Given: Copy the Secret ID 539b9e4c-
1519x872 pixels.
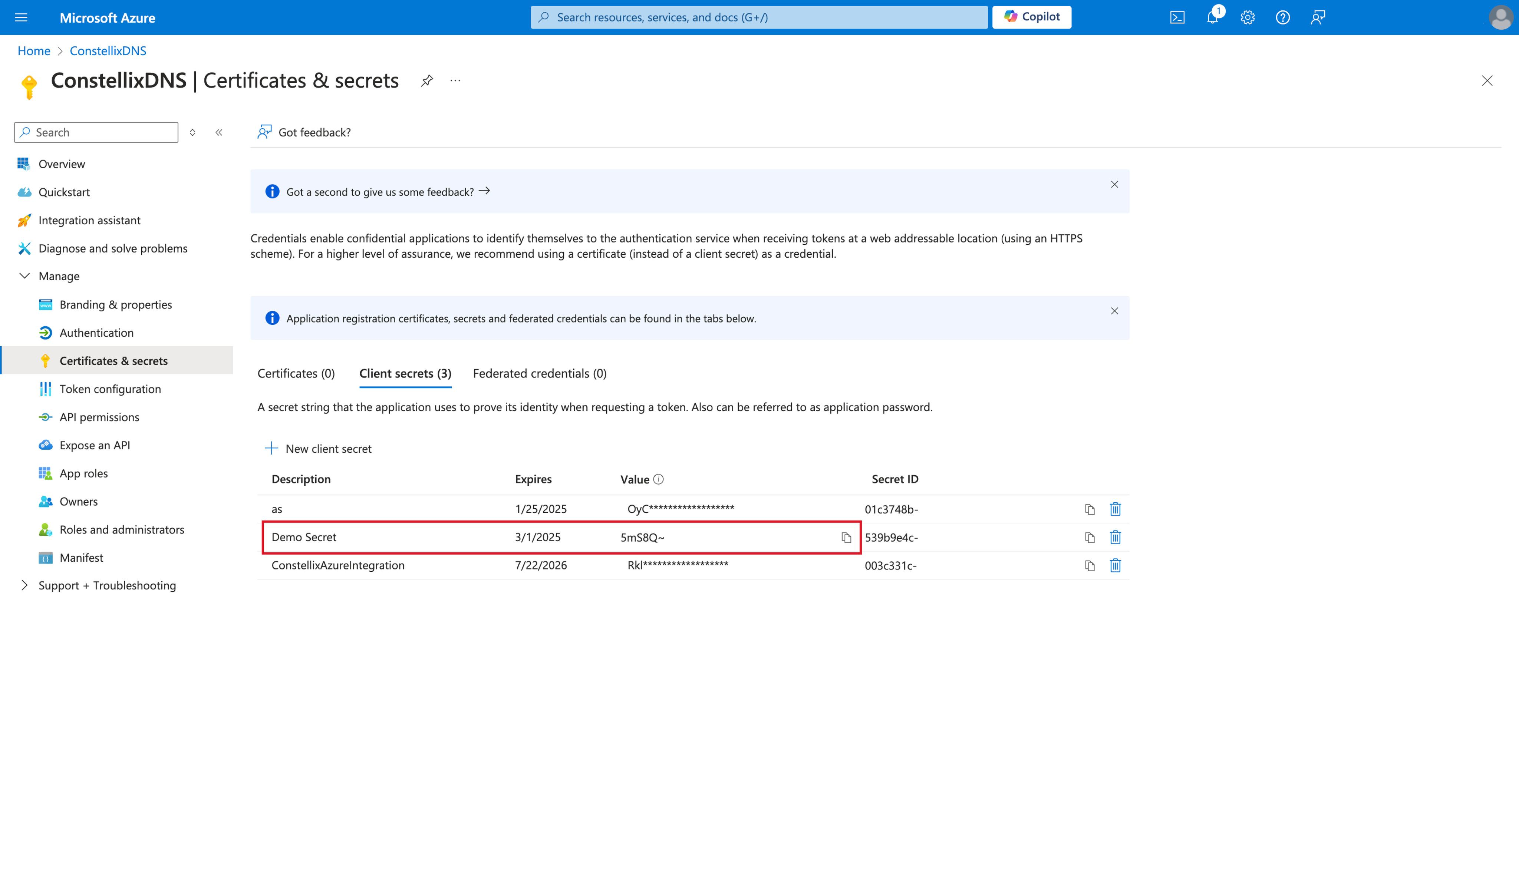Looking at the screenshot, I should coord(1090,537).
